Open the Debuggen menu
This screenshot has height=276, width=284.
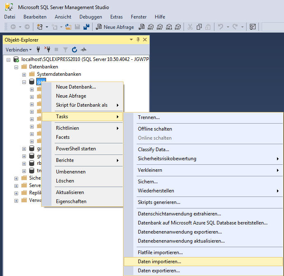click(91, 17)
